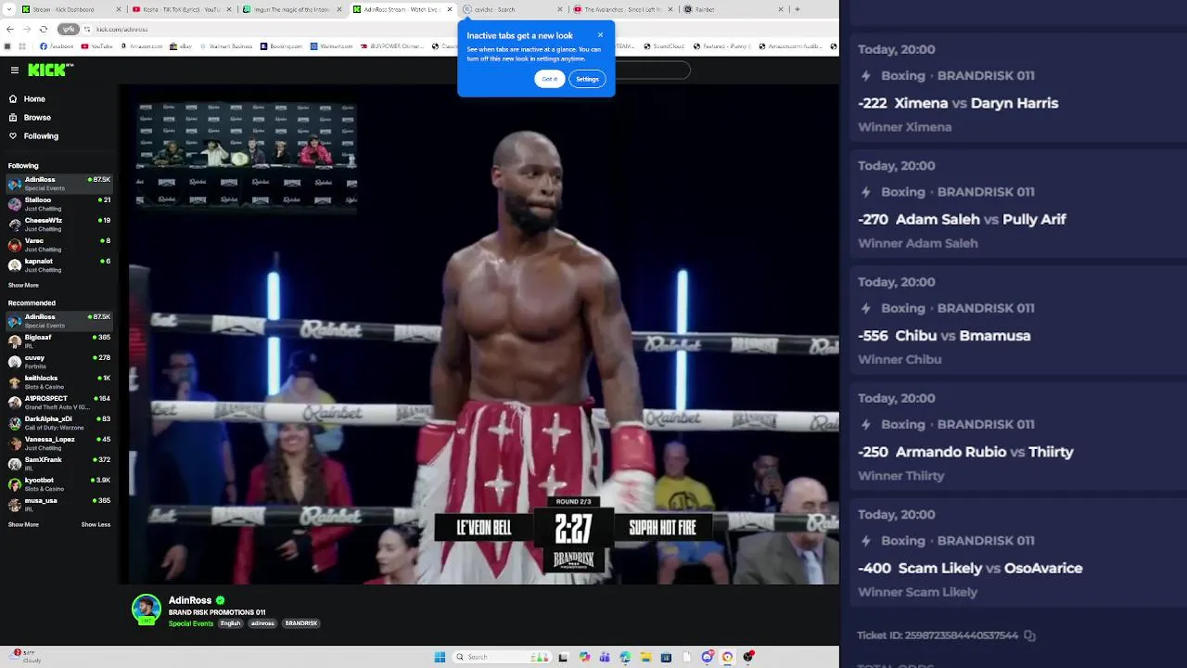This screenshot has height=668, width=1187.
Task: Open AdinRoss streamer avatar below the video
Action: [147, 609]
